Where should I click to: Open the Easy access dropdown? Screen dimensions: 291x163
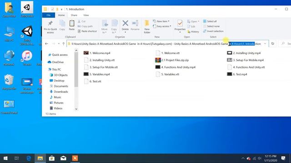pos(162,26)
